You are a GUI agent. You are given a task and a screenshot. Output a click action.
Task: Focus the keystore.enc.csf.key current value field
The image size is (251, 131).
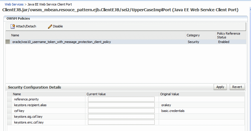[x=121, y=122]
